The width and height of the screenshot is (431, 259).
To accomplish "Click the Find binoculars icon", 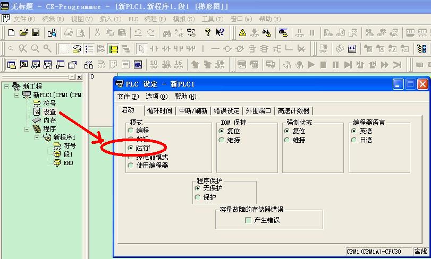I will 167,32.
